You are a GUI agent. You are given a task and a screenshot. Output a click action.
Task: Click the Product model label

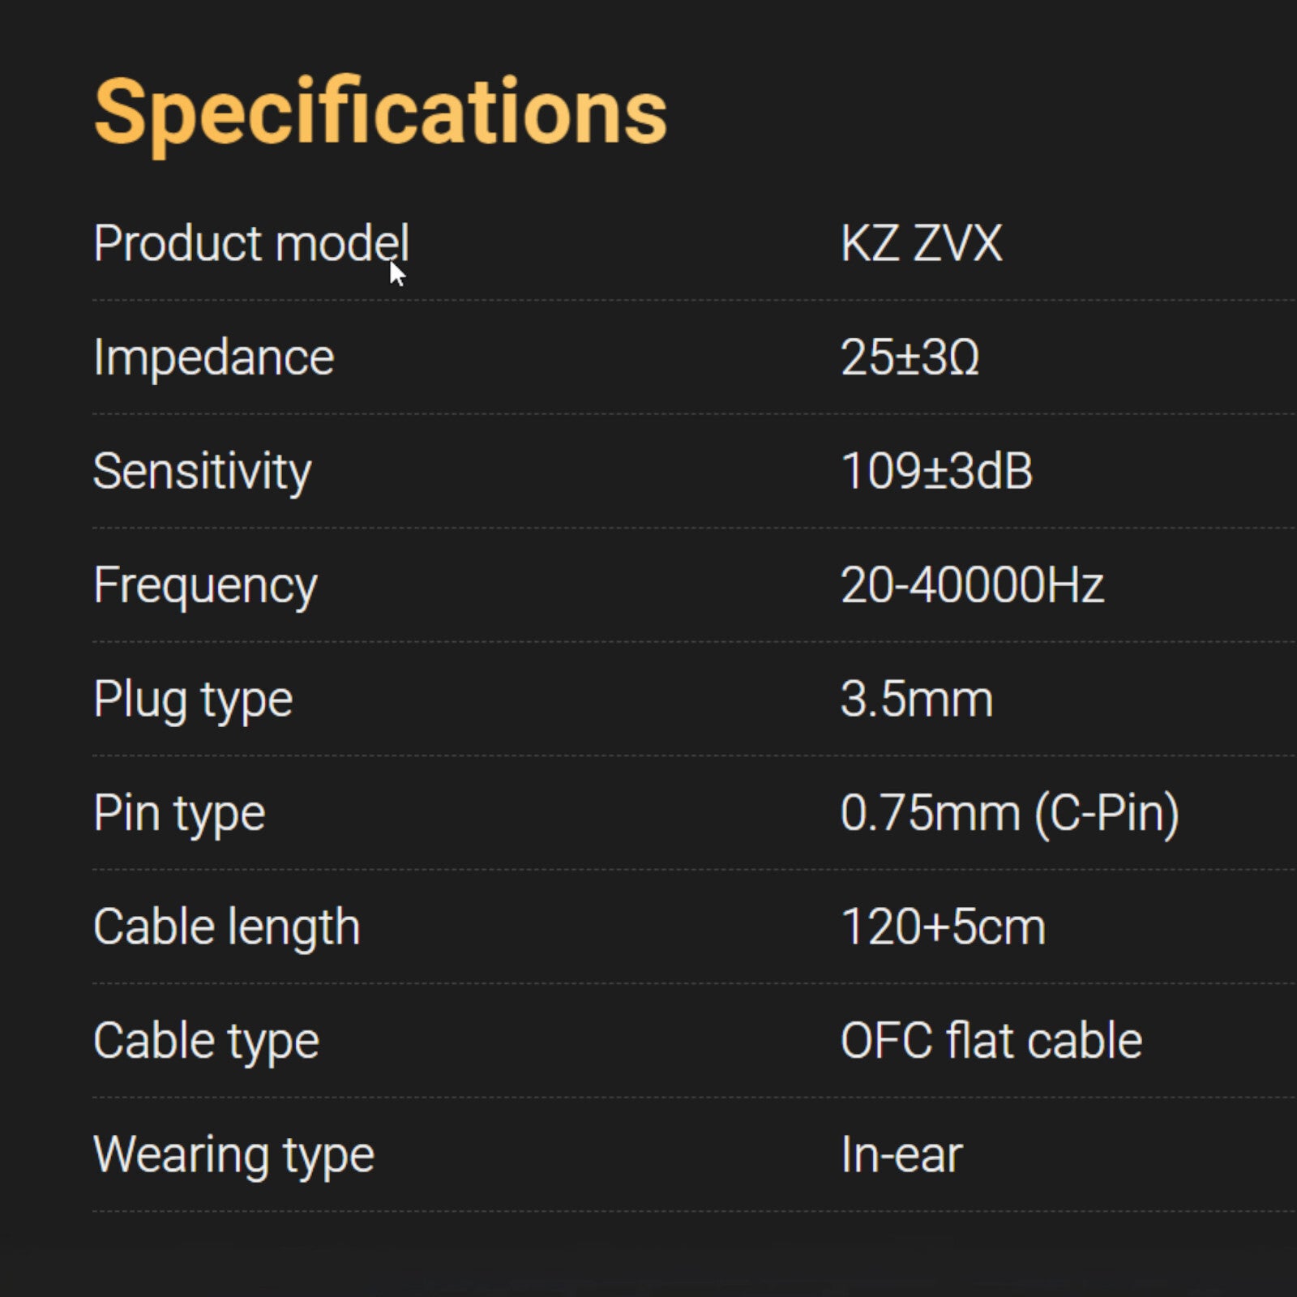coord(250,243)
